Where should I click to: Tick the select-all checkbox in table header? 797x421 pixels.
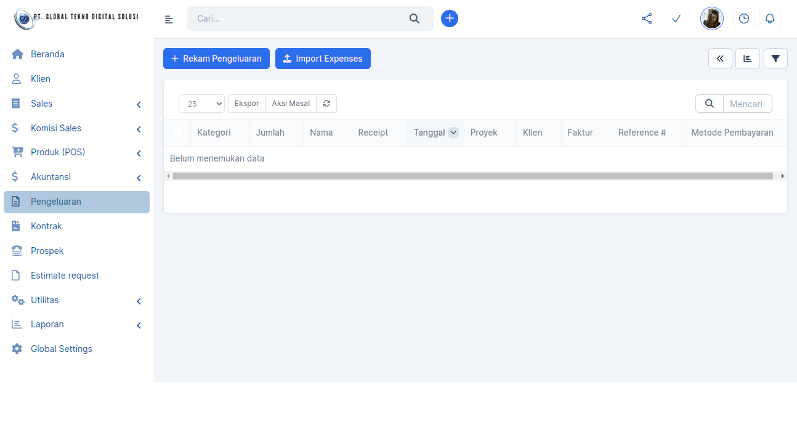(x=177, y=133)
